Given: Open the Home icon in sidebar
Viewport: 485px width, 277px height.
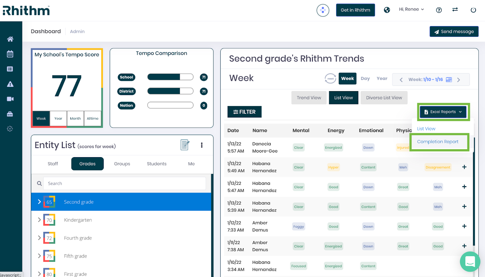Looking at the screenshot, I should pyautogui.click(x=10, y=39).
